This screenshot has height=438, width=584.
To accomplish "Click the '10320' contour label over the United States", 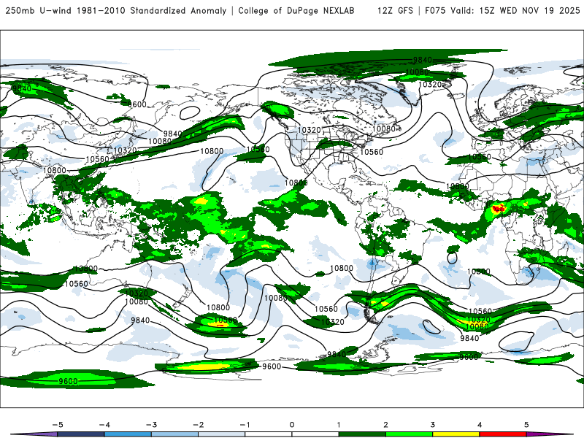I will (x=310, y=130).
